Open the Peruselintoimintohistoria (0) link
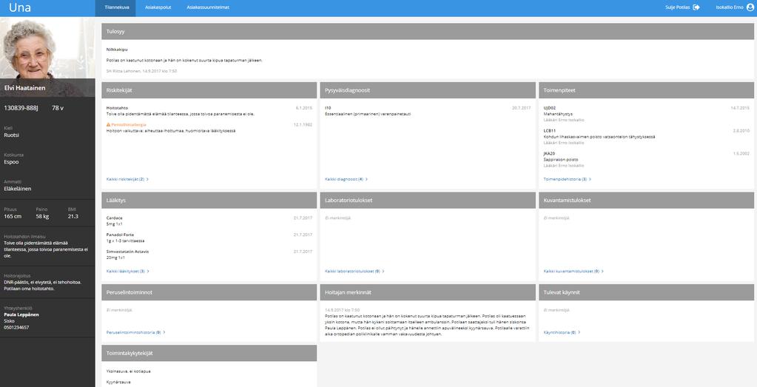 pos(135,332)
